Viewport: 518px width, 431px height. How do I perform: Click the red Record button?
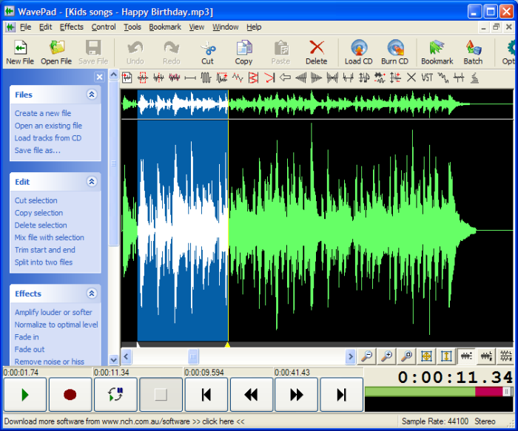point(70,395)
